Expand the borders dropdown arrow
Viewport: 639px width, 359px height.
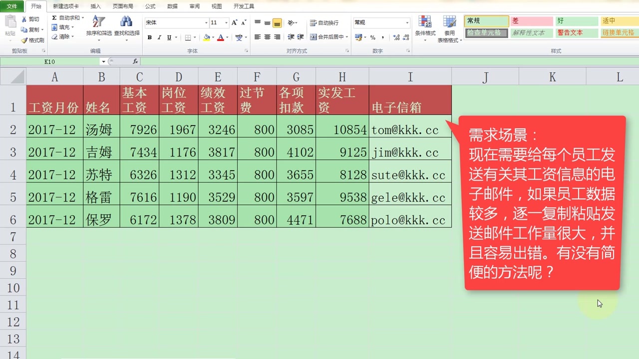(x=195, y=37)
